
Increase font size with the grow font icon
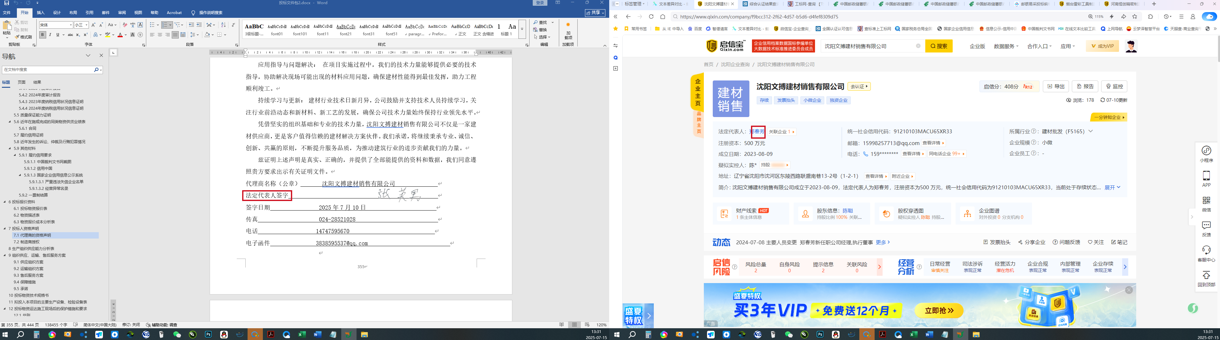coord(93,24)
